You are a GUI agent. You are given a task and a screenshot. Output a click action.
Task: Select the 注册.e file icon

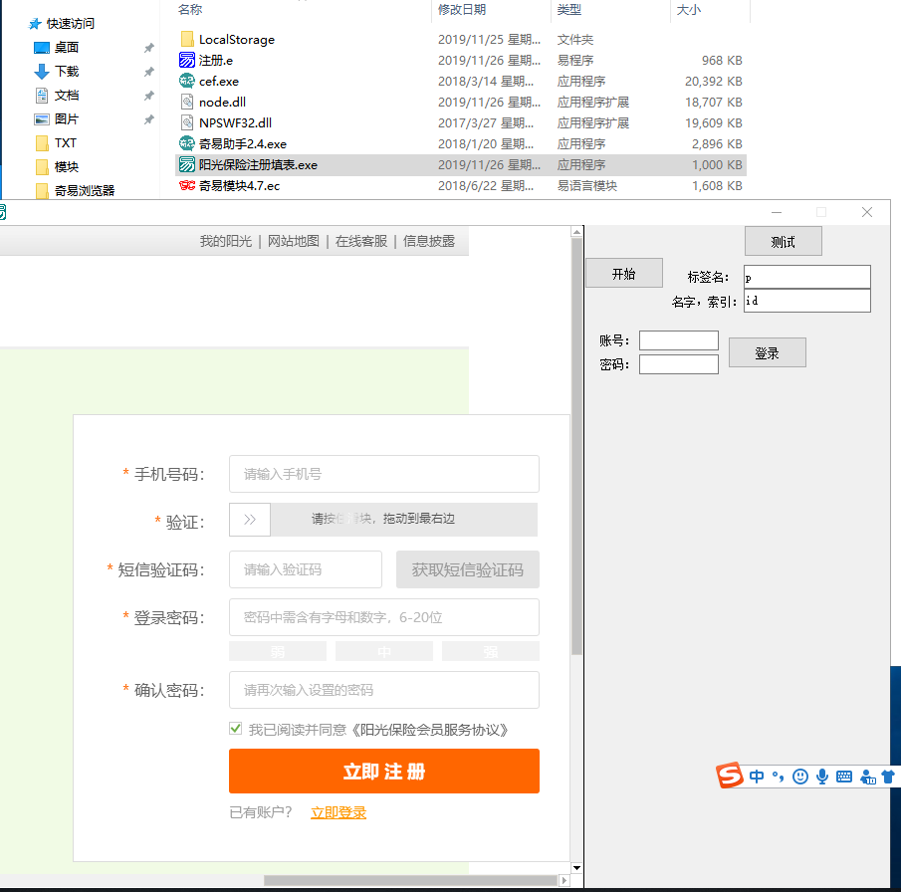[187, 60]
